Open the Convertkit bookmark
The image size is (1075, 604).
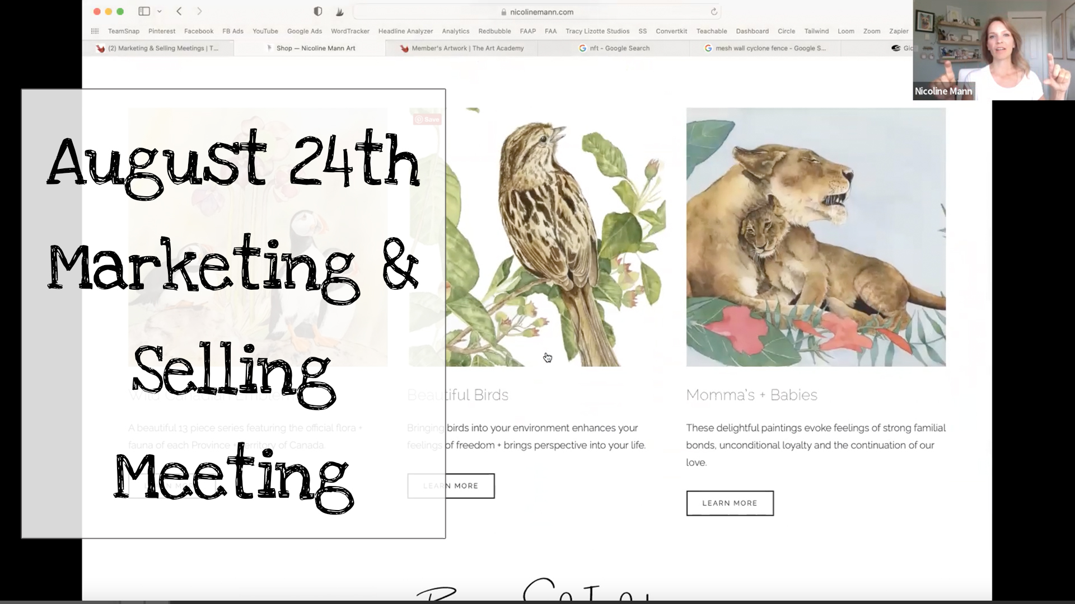pyautogui.click(x=671, y=31)
